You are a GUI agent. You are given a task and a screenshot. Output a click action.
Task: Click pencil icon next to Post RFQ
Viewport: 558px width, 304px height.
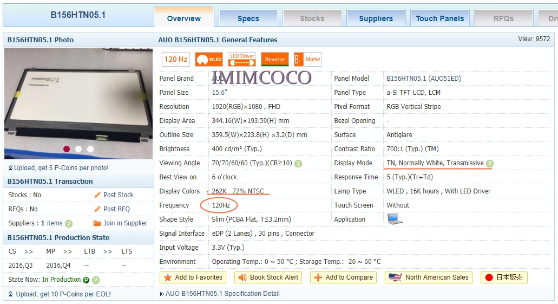click(x=97, y=209)
